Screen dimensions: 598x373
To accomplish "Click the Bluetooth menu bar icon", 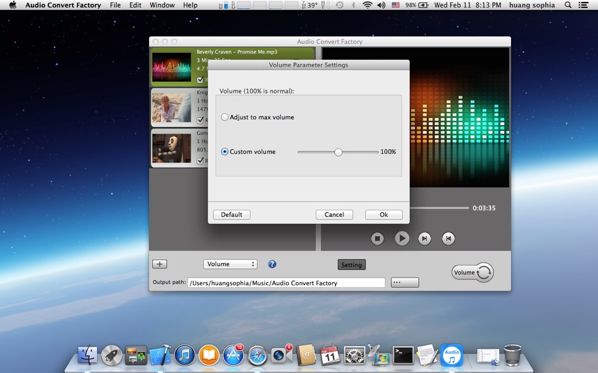I will point(353,5).
